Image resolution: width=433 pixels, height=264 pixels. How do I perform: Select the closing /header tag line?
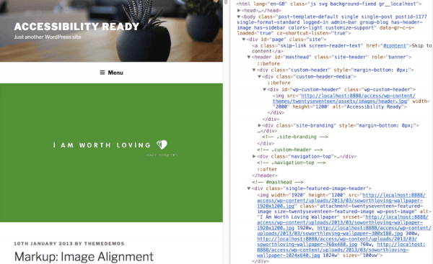[265, 176]
